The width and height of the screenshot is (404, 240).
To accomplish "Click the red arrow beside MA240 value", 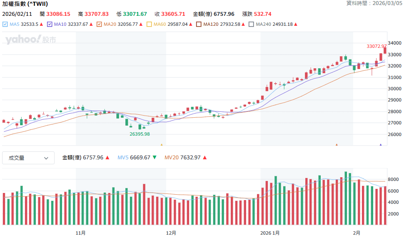I will click(x=296, y=25).
